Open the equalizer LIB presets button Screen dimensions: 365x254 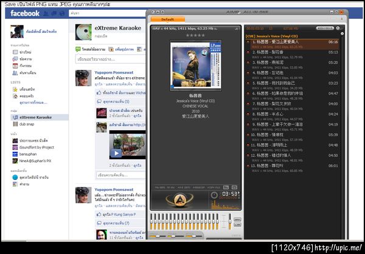click(x=237, y=225)
